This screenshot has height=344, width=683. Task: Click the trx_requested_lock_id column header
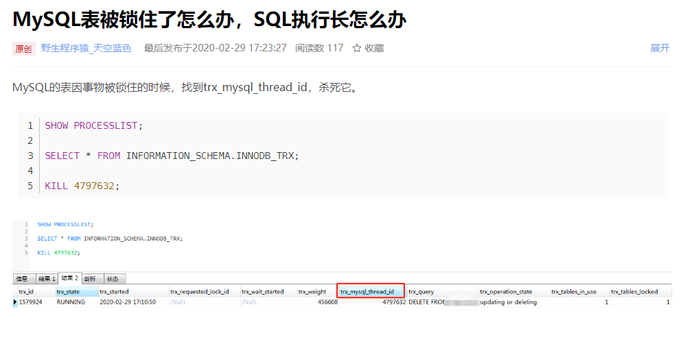pyautogui.click(x=205, y=291)
